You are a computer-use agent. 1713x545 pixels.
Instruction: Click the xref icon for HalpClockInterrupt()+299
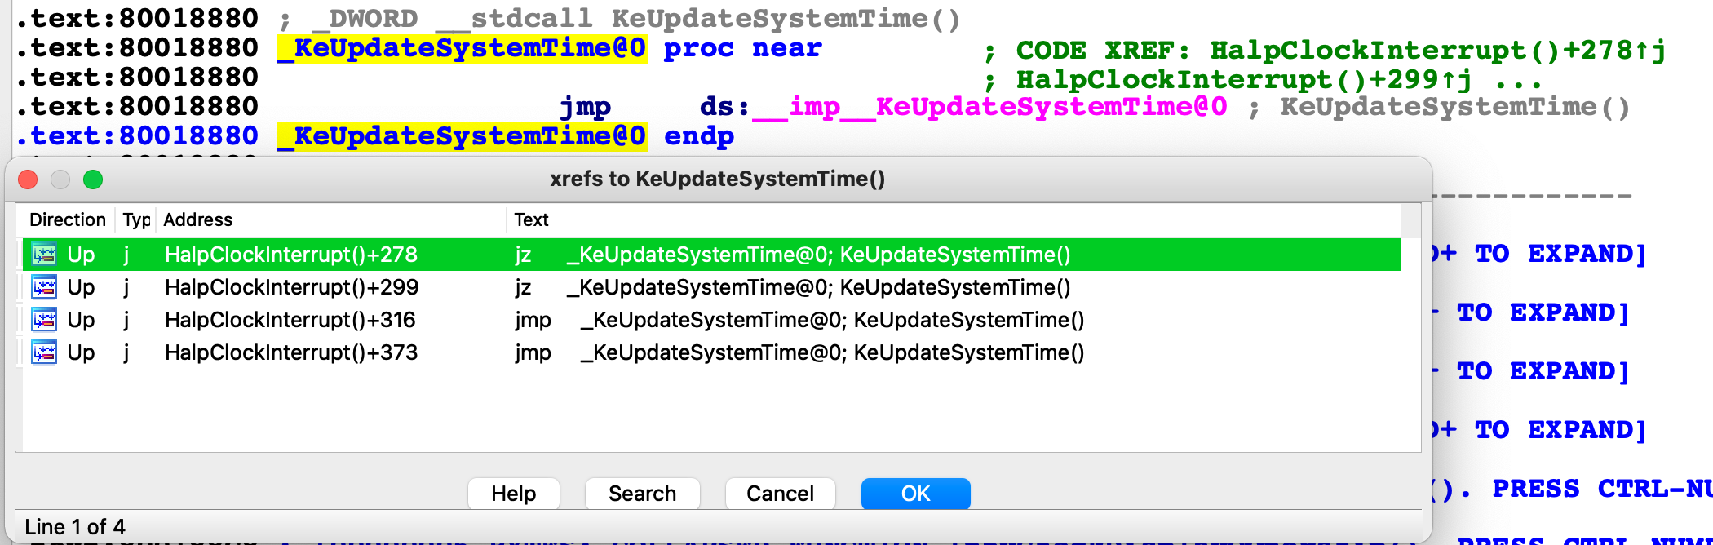pyautogui.click(x=44, y=287)
